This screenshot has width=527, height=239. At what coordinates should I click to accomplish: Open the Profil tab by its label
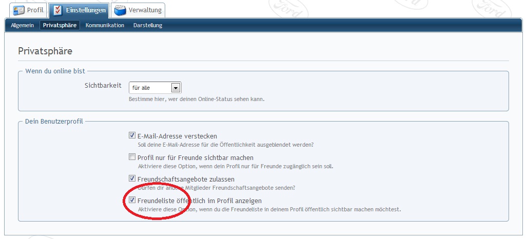click(35, 10)
